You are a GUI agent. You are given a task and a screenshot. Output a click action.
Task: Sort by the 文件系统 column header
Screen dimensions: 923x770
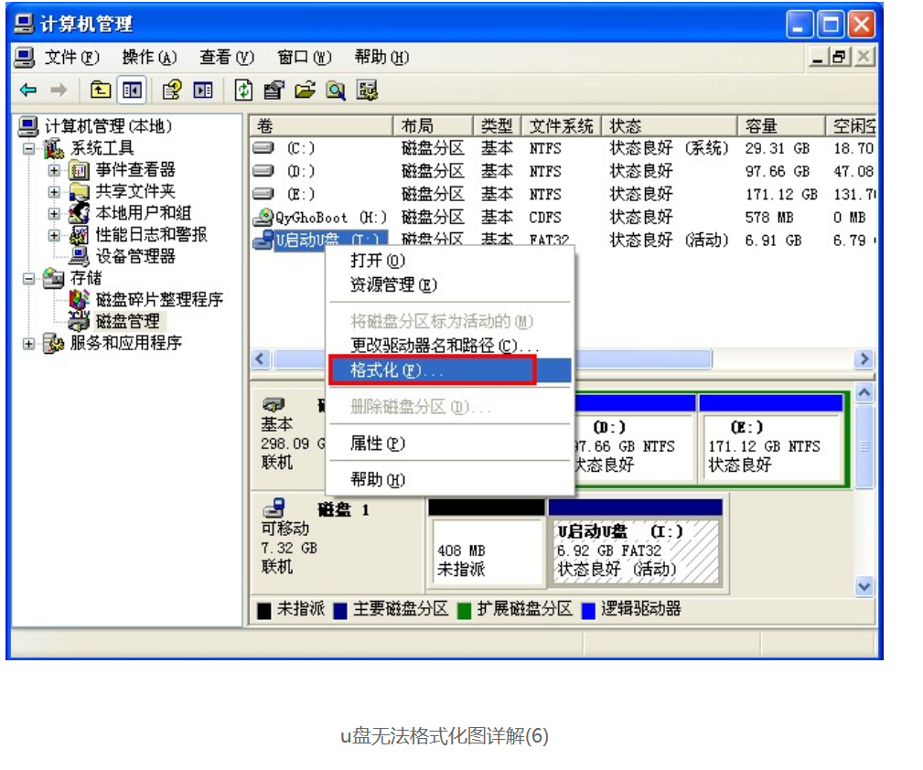click(x=562, y=126)
